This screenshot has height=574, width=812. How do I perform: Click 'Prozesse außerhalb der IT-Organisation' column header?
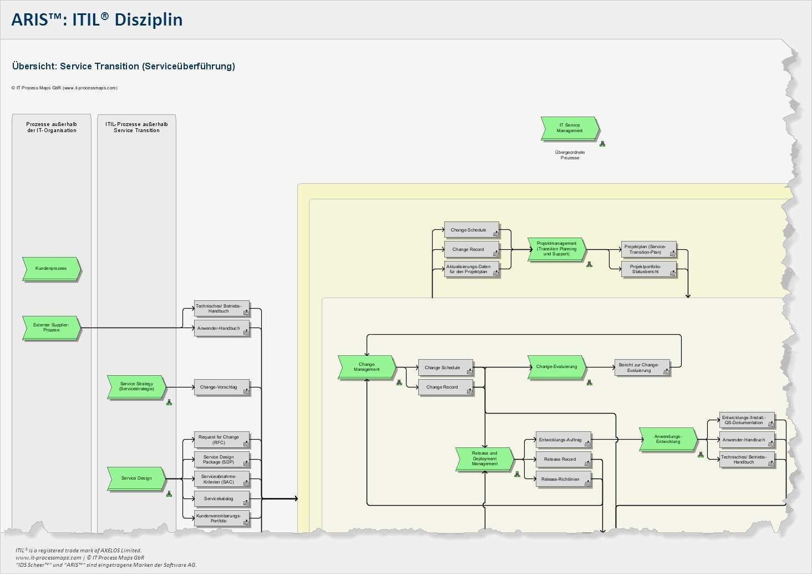click(52, 127)
